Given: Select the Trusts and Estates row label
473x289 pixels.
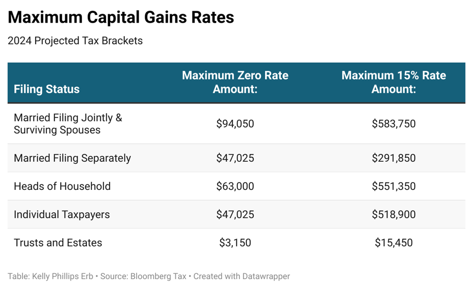Looking at the screenshot, I should [58, 243].
